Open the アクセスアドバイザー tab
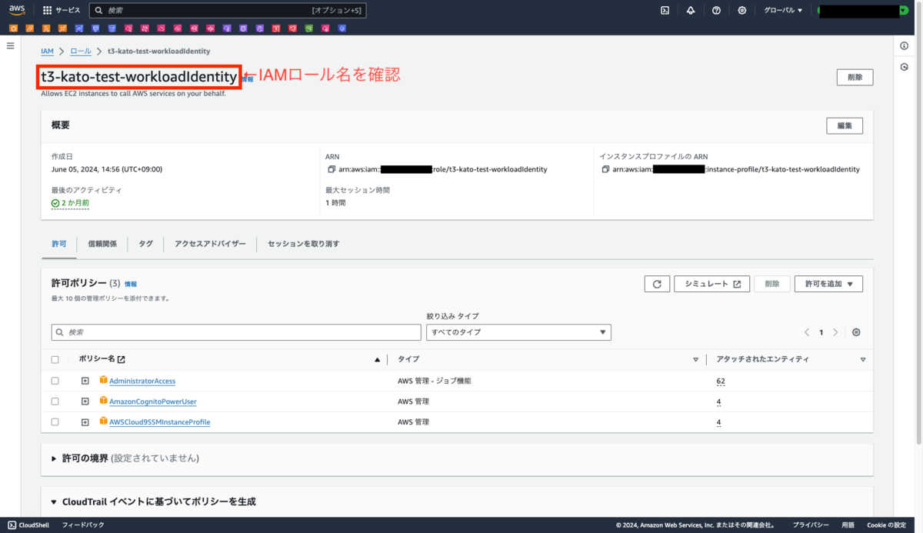 [x=210, y=244]
